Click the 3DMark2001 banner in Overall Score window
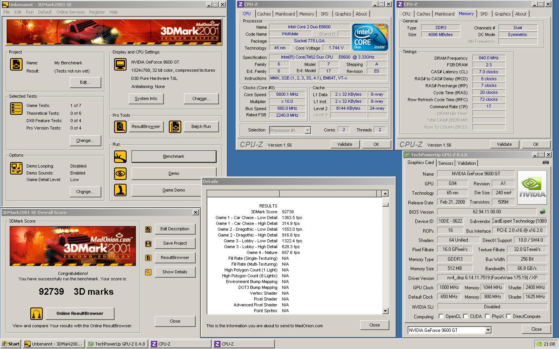This screenshot has height=349, width=559. pyautogui.click(x=73, y=246)
